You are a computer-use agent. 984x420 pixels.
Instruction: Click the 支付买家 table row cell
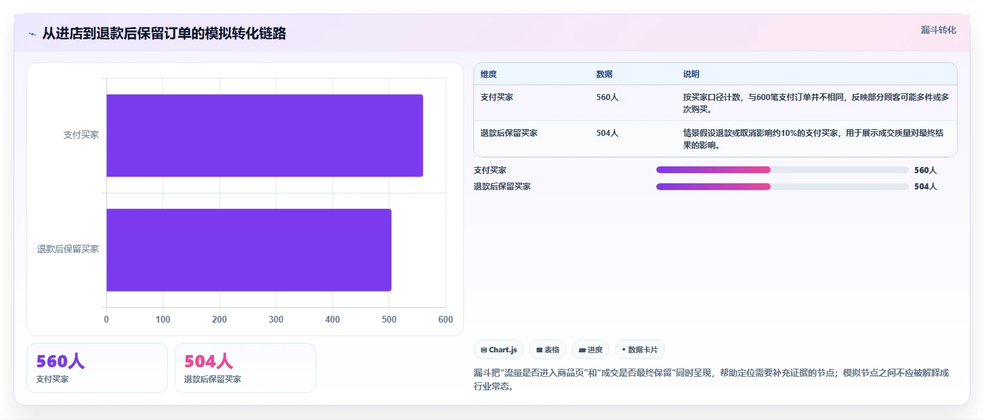[x=496, y=97]
